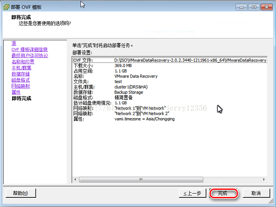
Task: Open the 最终用户许可协议 step
Action: (30, 56)
